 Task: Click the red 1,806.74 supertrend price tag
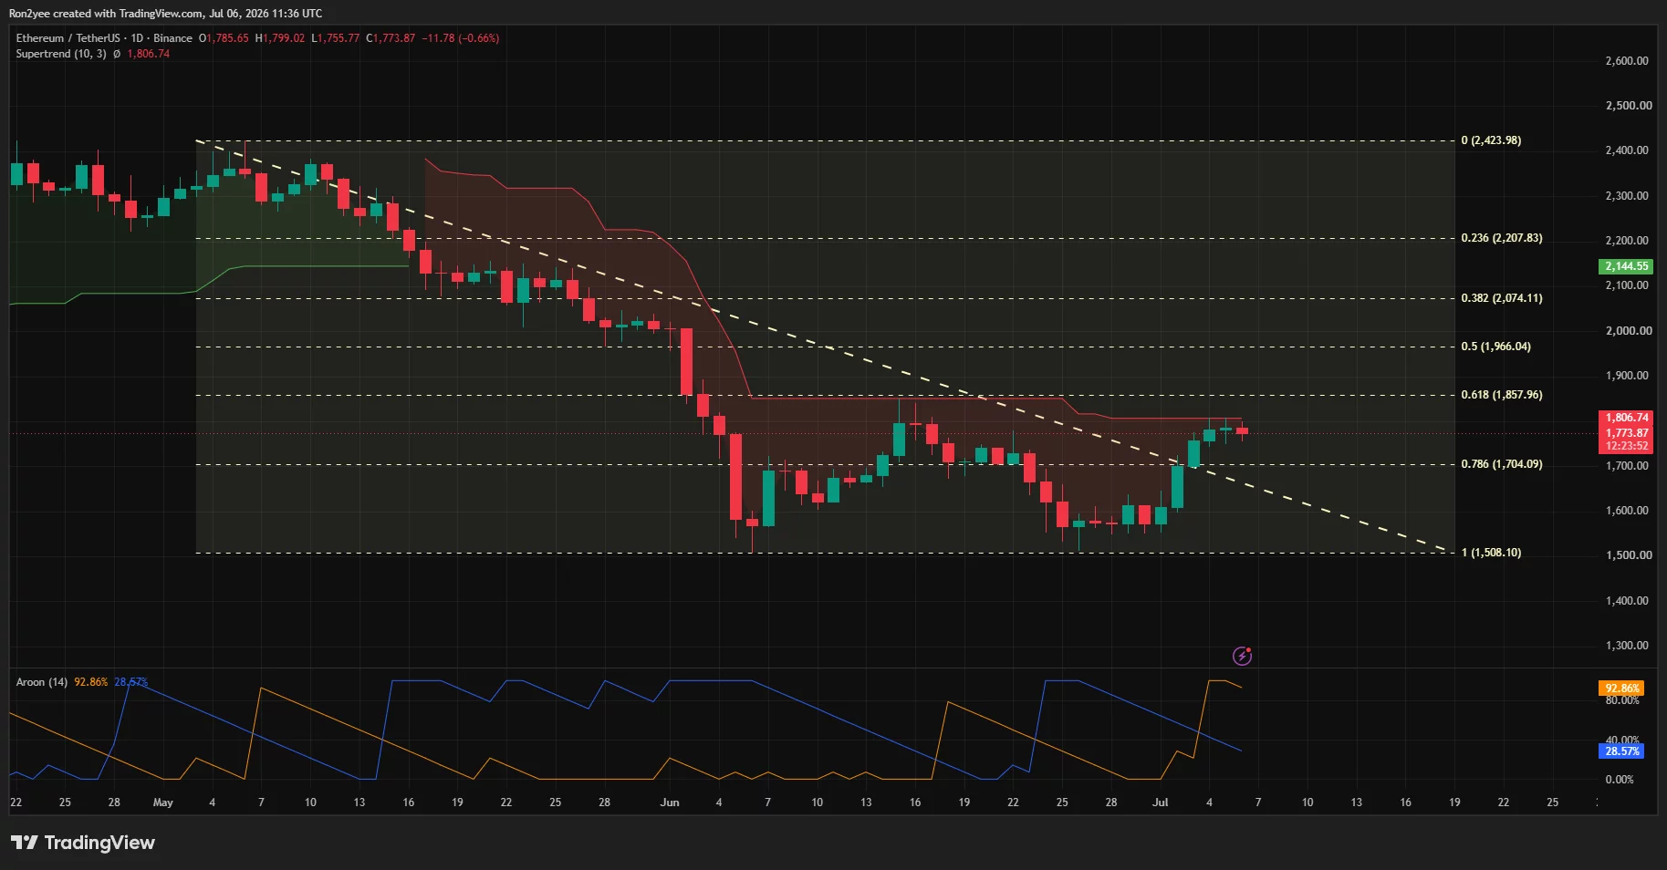coord(1626,418)
